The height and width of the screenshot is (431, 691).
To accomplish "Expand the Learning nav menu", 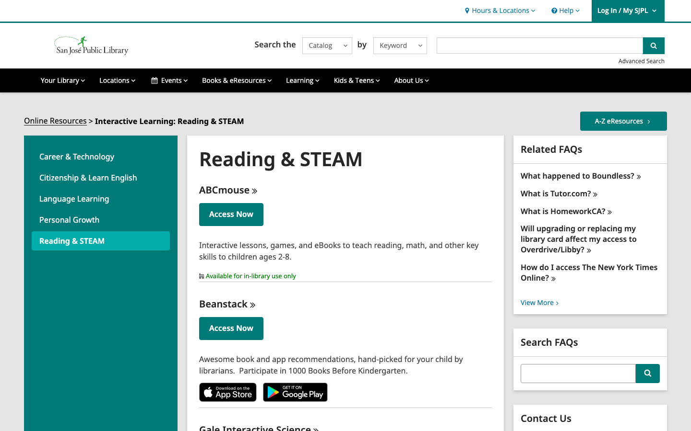I will pyautogui.click(x=303, y=80).
